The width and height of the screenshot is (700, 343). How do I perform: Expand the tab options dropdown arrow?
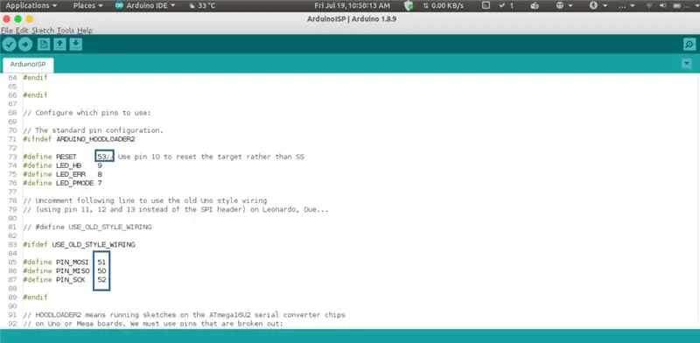pyautogui.click(x=687, y=64)
